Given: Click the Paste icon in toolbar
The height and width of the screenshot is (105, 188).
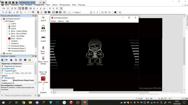Looking at the screenshot, I should [x=21, y=12].
